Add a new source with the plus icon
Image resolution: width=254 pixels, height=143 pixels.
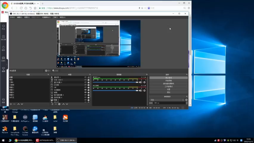52,104
